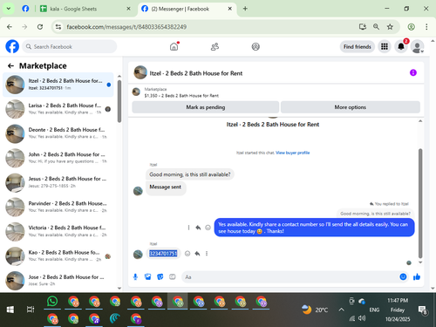The image size is (436, 327).
Task: Open the account avatar menu
Action: (x=417, y=46)
